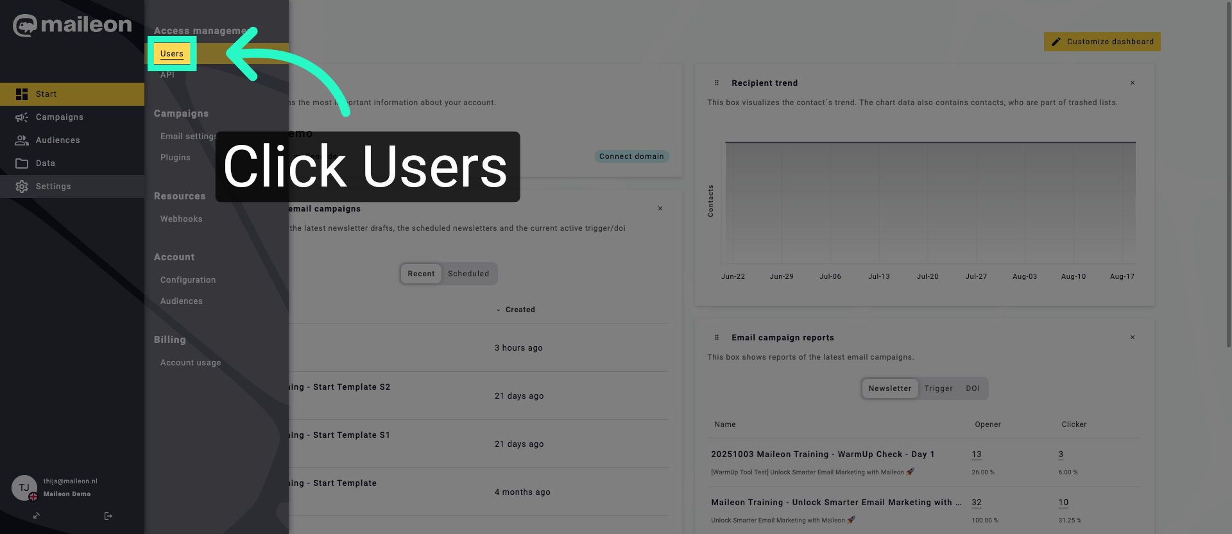This screenshot has width=1232, height=534.
Task: Click Jul-20 label on chart axis
Action: (928, 277)
